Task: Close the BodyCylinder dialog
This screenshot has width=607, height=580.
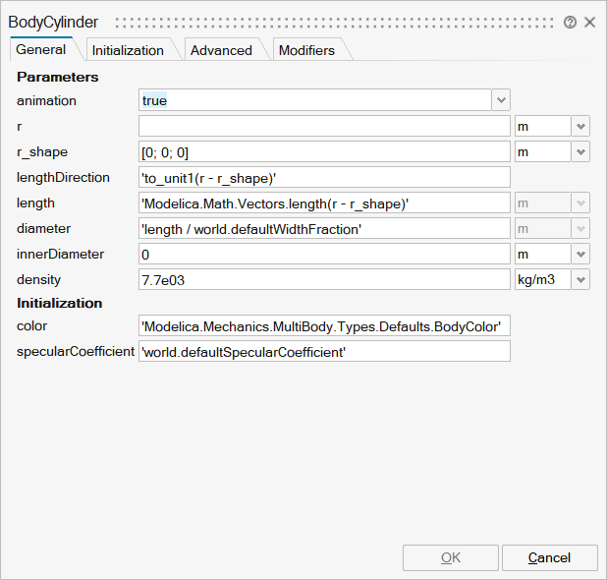Action: point(590,22)
